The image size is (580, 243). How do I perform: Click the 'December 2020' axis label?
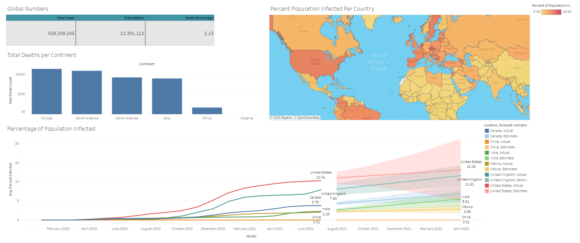coord(213,229)
